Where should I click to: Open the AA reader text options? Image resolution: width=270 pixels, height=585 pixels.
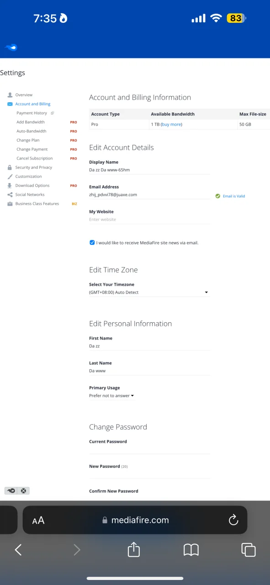pyautogui.click(x=38, y=520)
